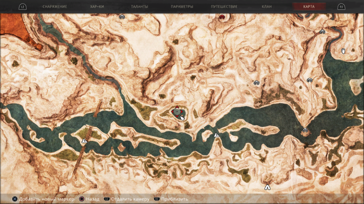Click the cross button glyph for adding a marker
364x204 pixels.
pyautogui.click(x=15, y=199)
